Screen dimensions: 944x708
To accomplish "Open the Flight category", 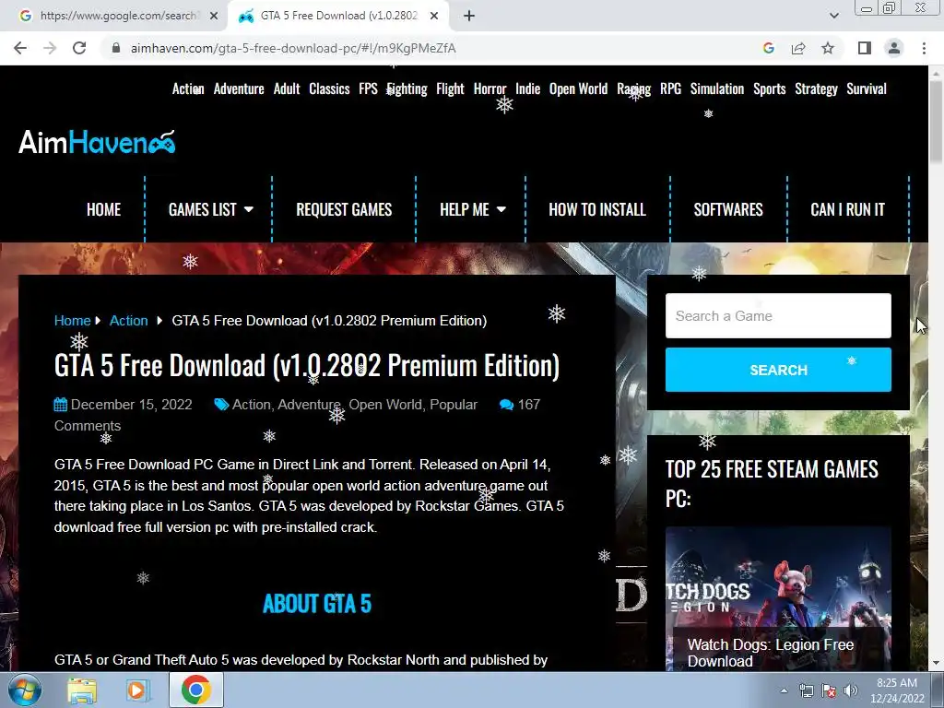I will point(450,89).
